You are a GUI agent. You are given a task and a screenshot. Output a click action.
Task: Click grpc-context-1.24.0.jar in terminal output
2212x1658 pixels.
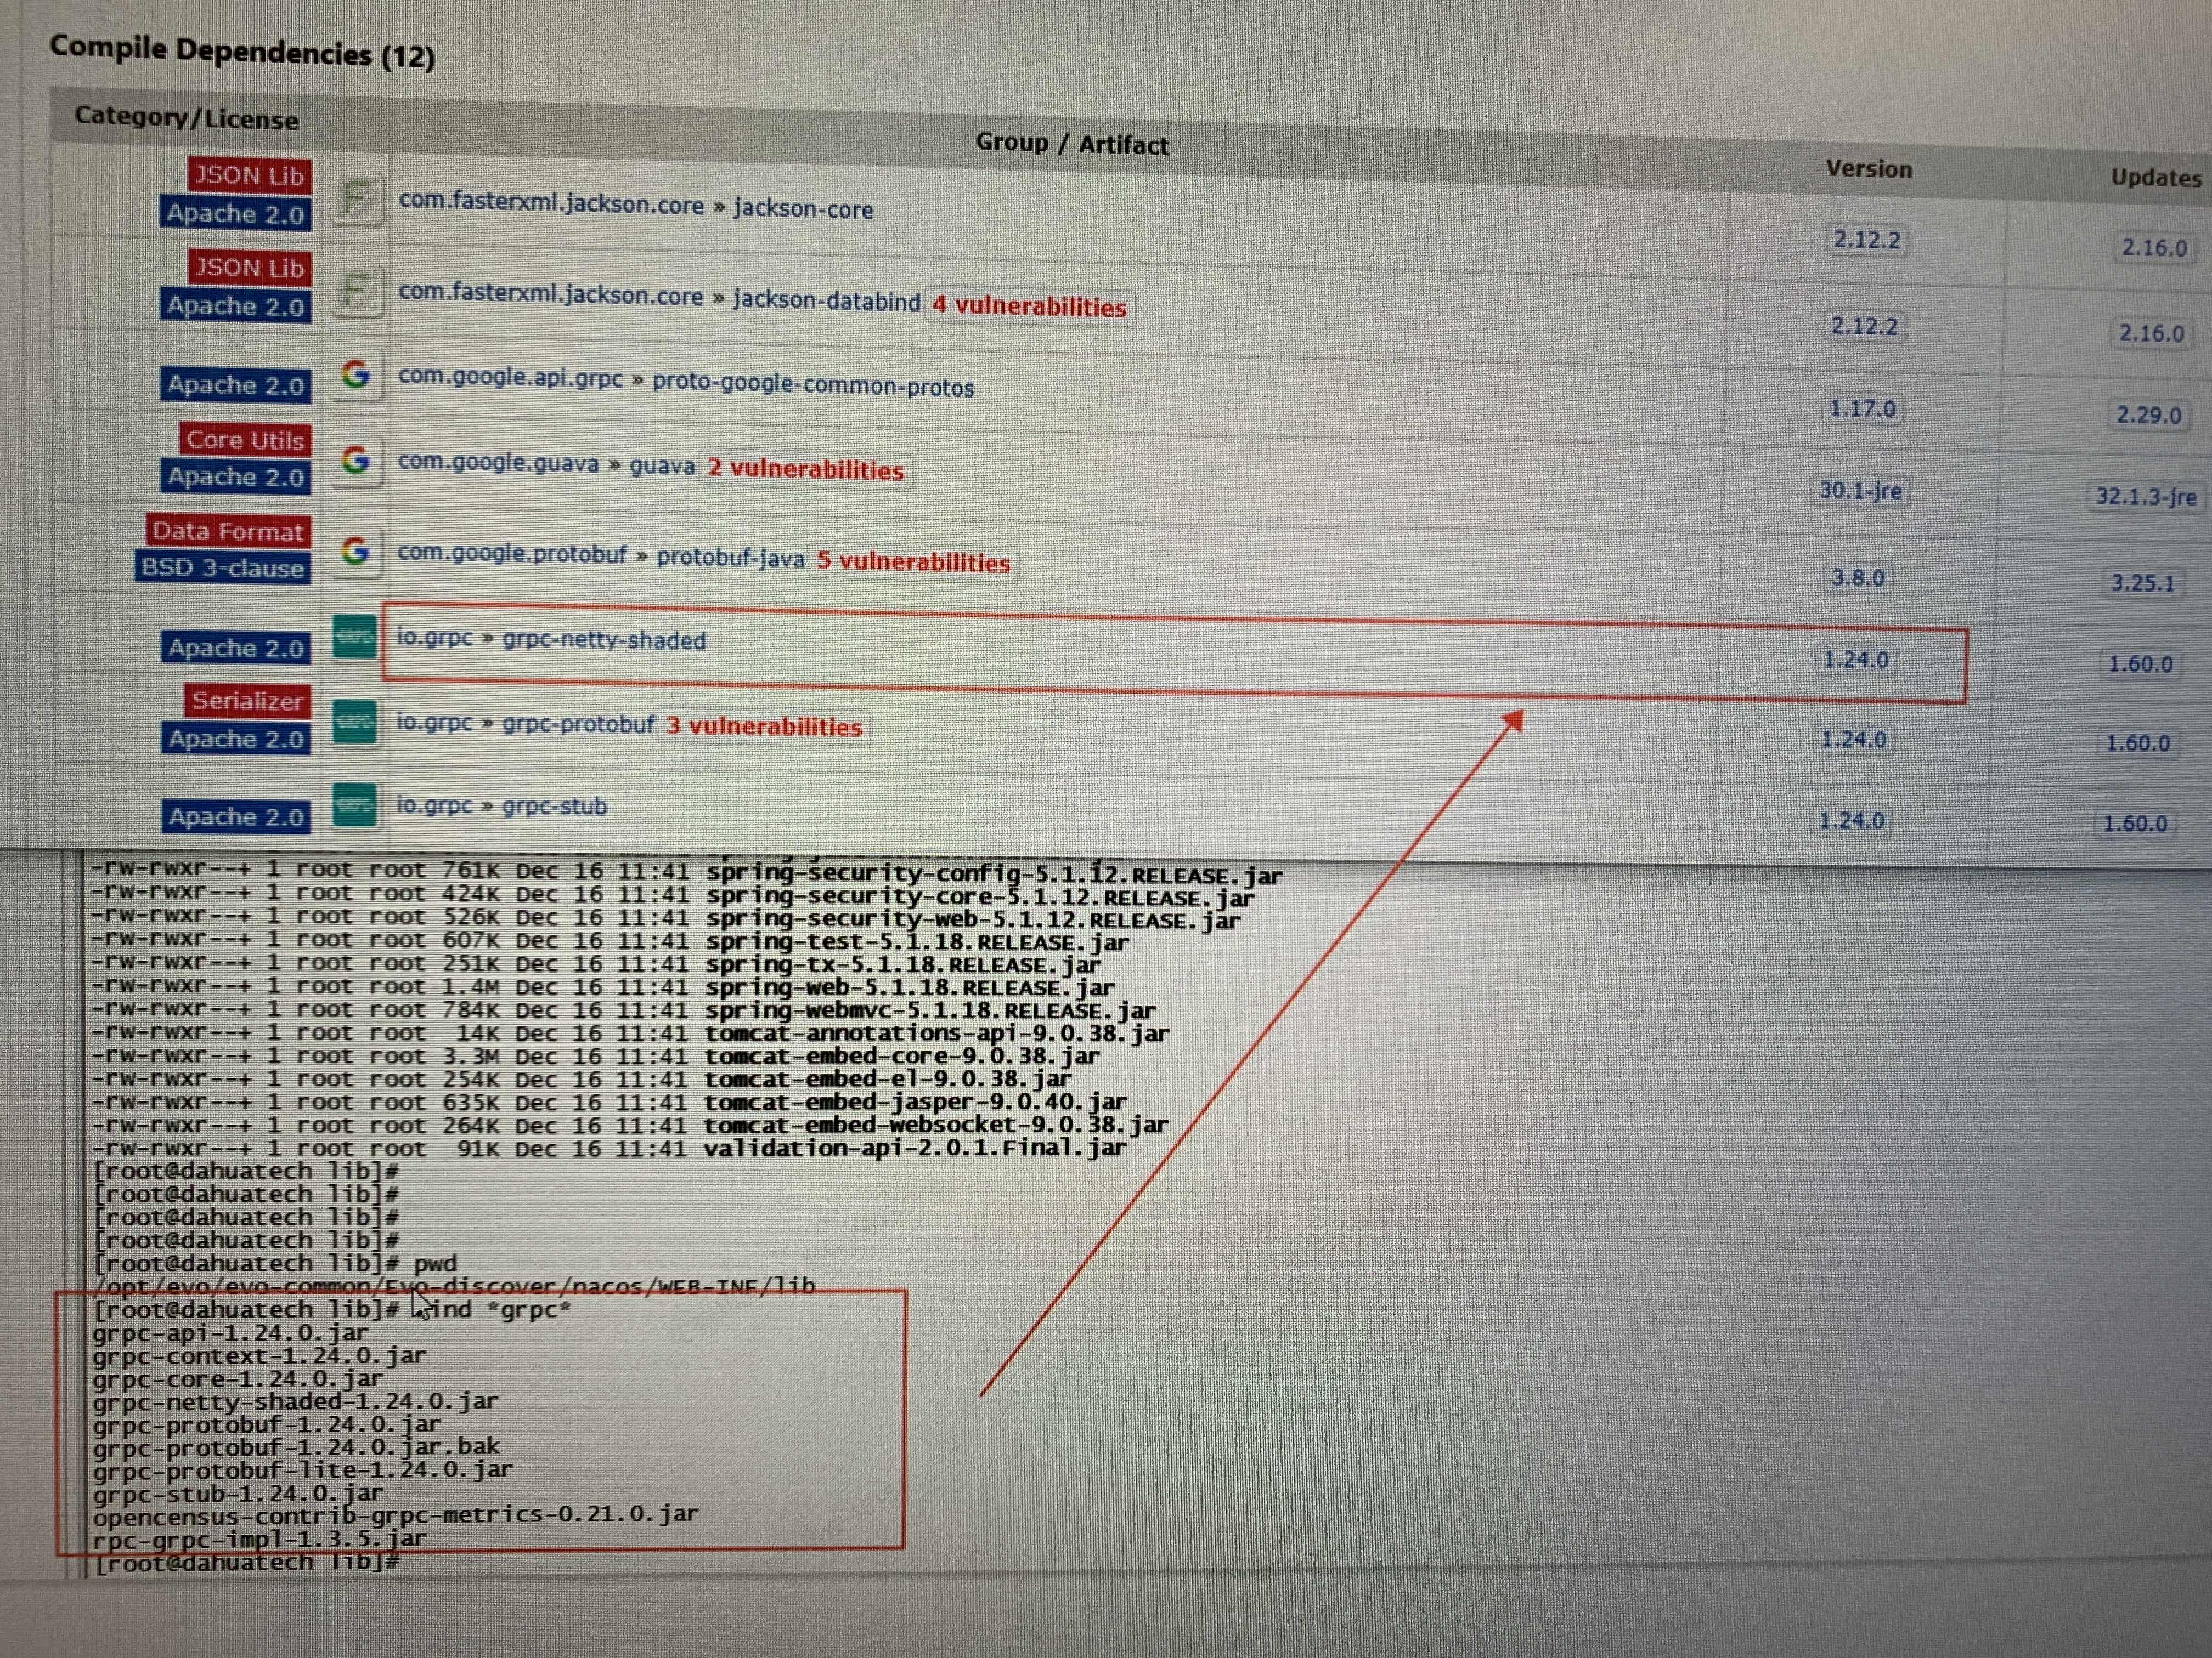point(259,1355)
